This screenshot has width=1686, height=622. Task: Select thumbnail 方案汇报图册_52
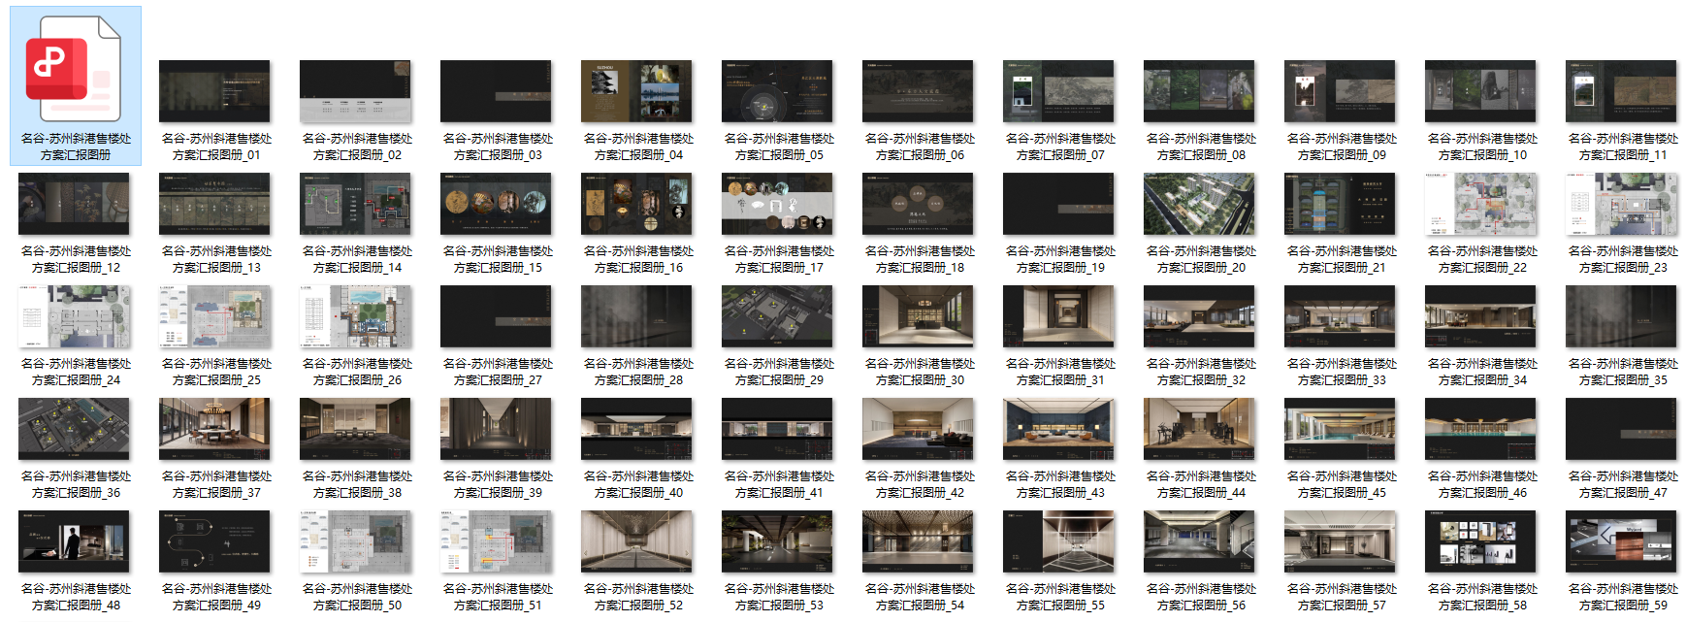[636, 541]
